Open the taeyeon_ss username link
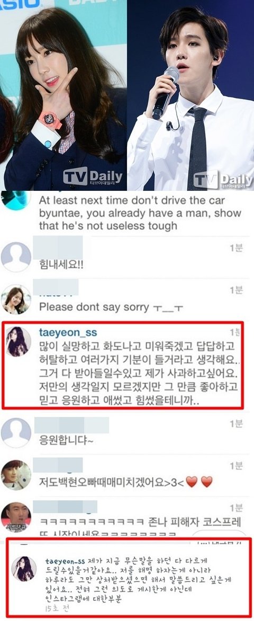Screen dimensions: 254x621 pyautogui.click(x=68, y=332)
